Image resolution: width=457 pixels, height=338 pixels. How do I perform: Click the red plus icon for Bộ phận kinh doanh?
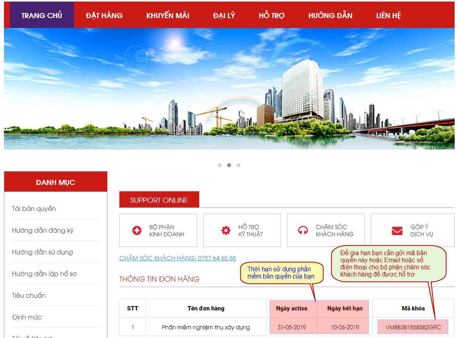(x=137, y=231)
